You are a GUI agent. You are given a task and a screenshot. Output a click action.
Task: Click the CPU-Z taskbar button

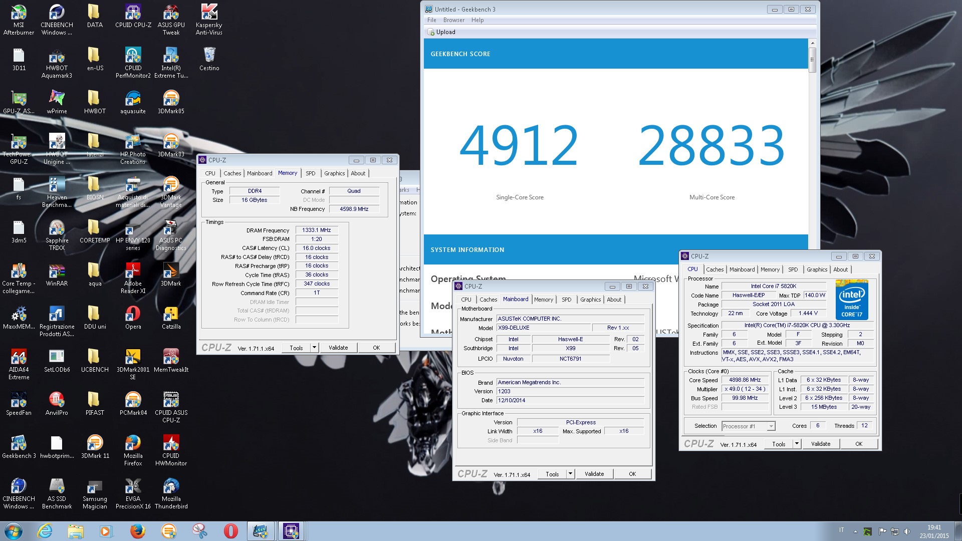click(x=291, y=531)
